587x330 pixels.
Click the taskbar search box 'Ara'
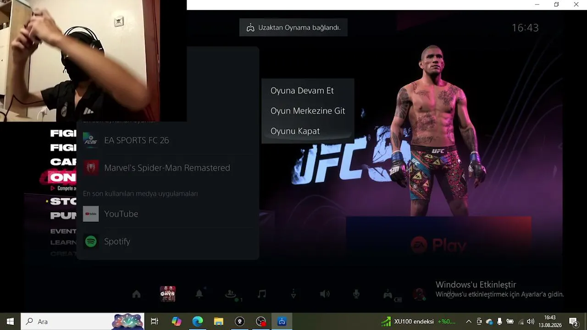pyautogui.click(x=83, y=321)
